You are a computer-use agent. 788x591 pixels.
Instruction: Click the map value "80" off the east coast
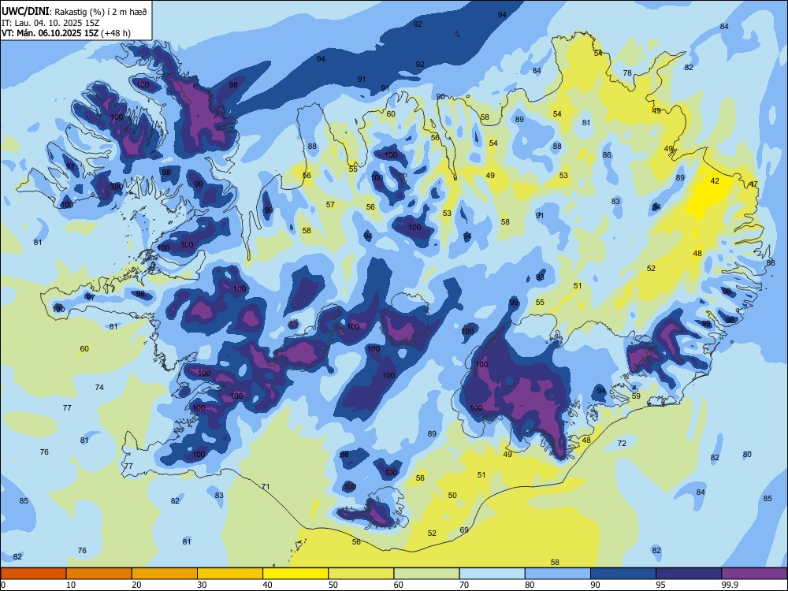pyautogui.click(x=747, y=455)
